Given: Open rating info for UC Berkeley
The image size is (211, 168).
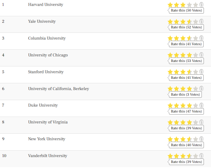Looking at the screenshot, I should point(201,89).
